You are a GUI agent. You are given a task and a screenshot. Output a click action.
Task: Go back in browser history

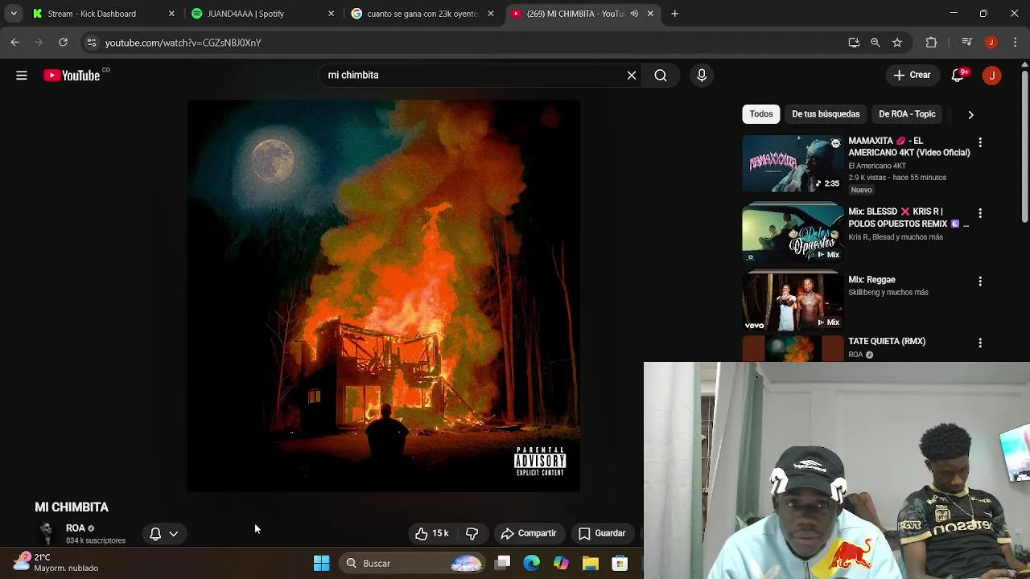click(14, 43)
